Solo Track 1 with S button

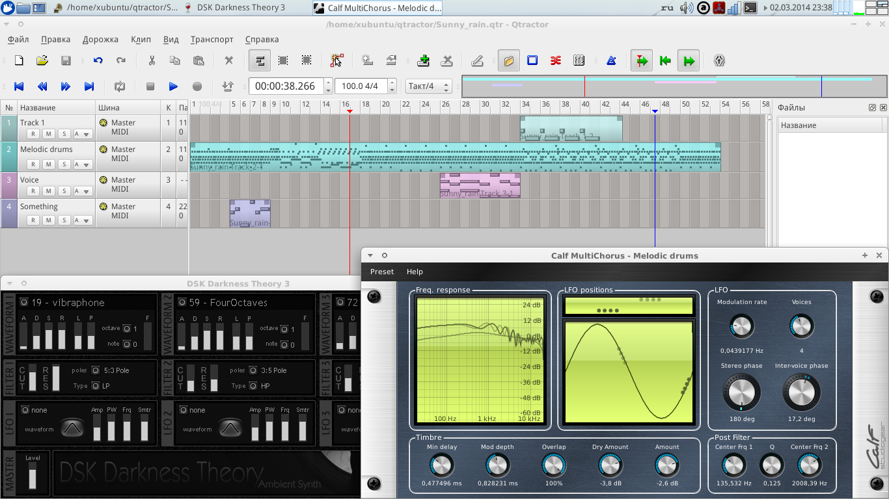(63, 134)
